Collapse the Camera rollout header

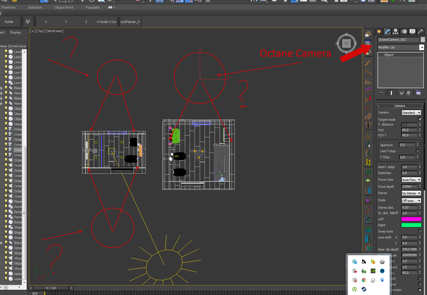click(399, 106)
